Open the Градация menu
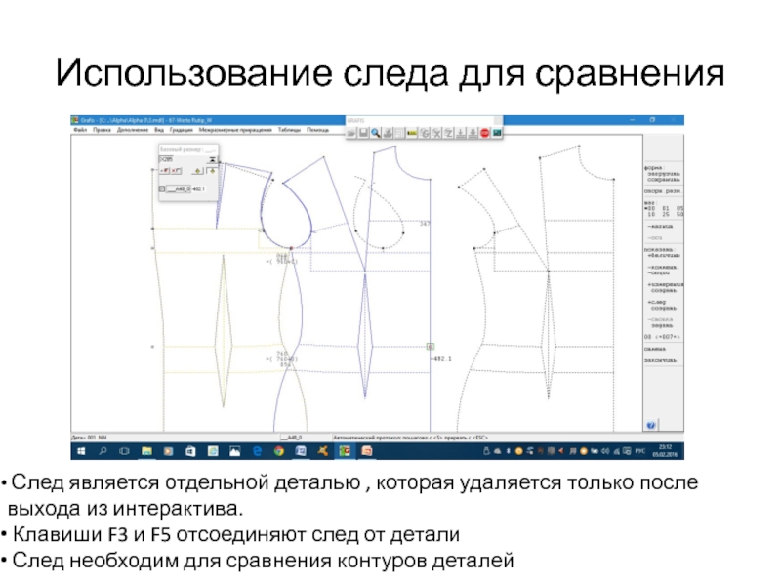Viewport: 781px width, 586px height. click(x=181, y=129)
